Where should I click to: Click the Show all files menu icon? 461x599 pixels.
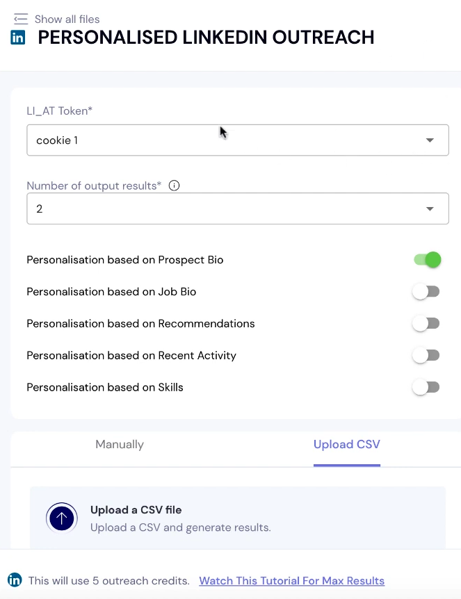pos(21,19)
